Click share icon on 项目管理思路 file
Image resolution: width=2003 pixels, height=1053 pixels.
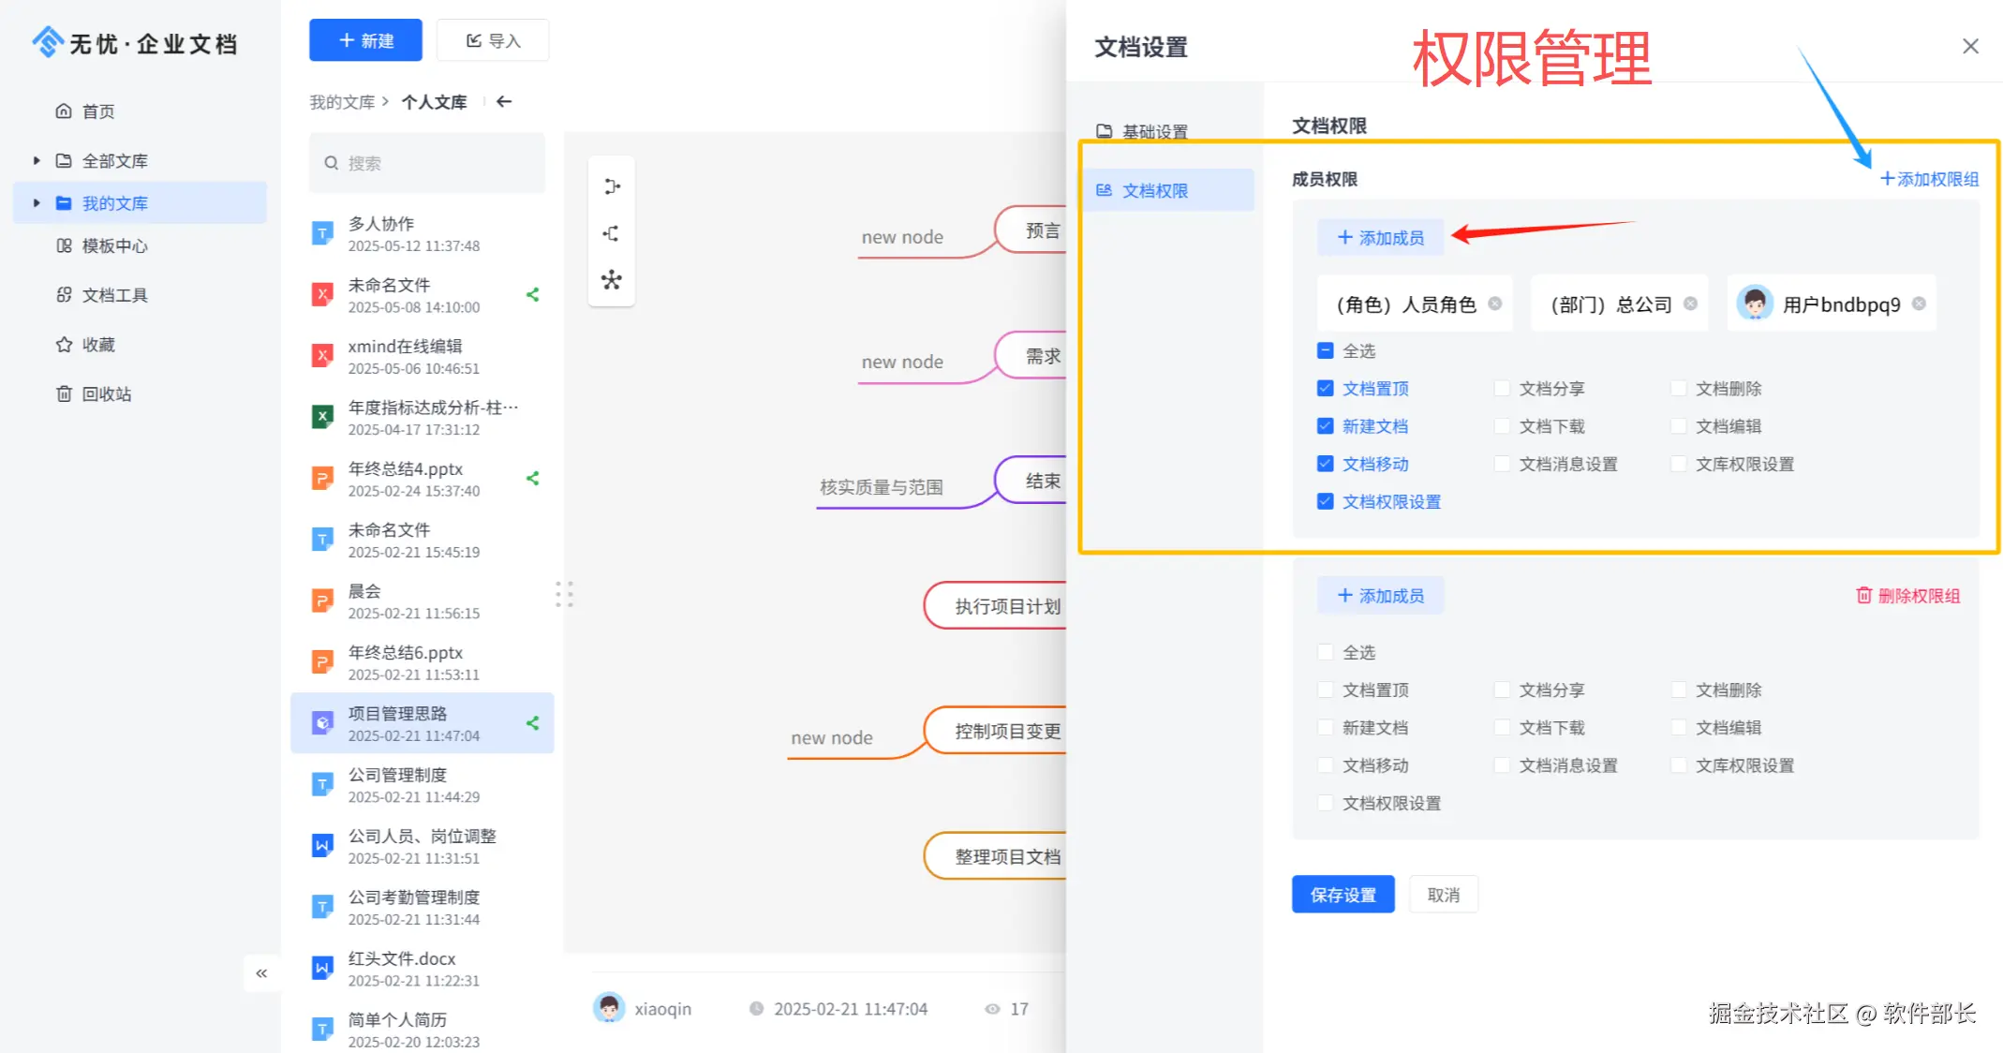point(533,723)
